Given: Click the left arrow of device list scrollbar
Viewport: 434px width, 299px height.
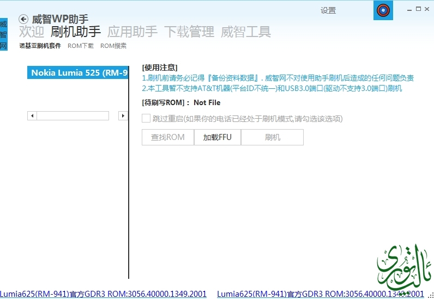Looking at the screenshot, I should 32,115.
